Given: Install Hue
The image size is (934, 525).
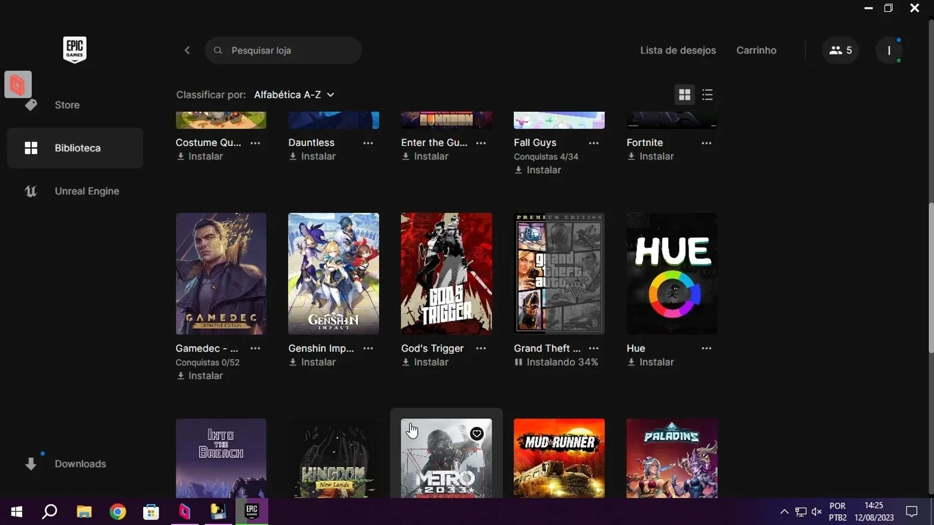Looking at the screenshot, I should coord(651,362).
